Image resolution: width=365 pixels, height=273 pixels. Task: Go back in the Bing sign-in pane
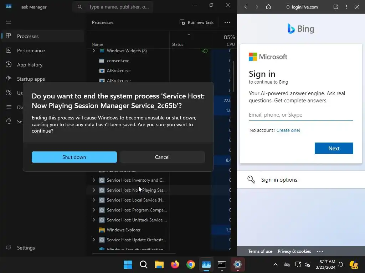pos(246,7)
